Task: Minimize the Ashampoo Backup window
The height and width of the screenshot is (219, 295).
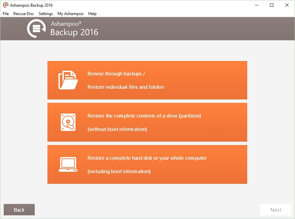Action: [257, 5]
